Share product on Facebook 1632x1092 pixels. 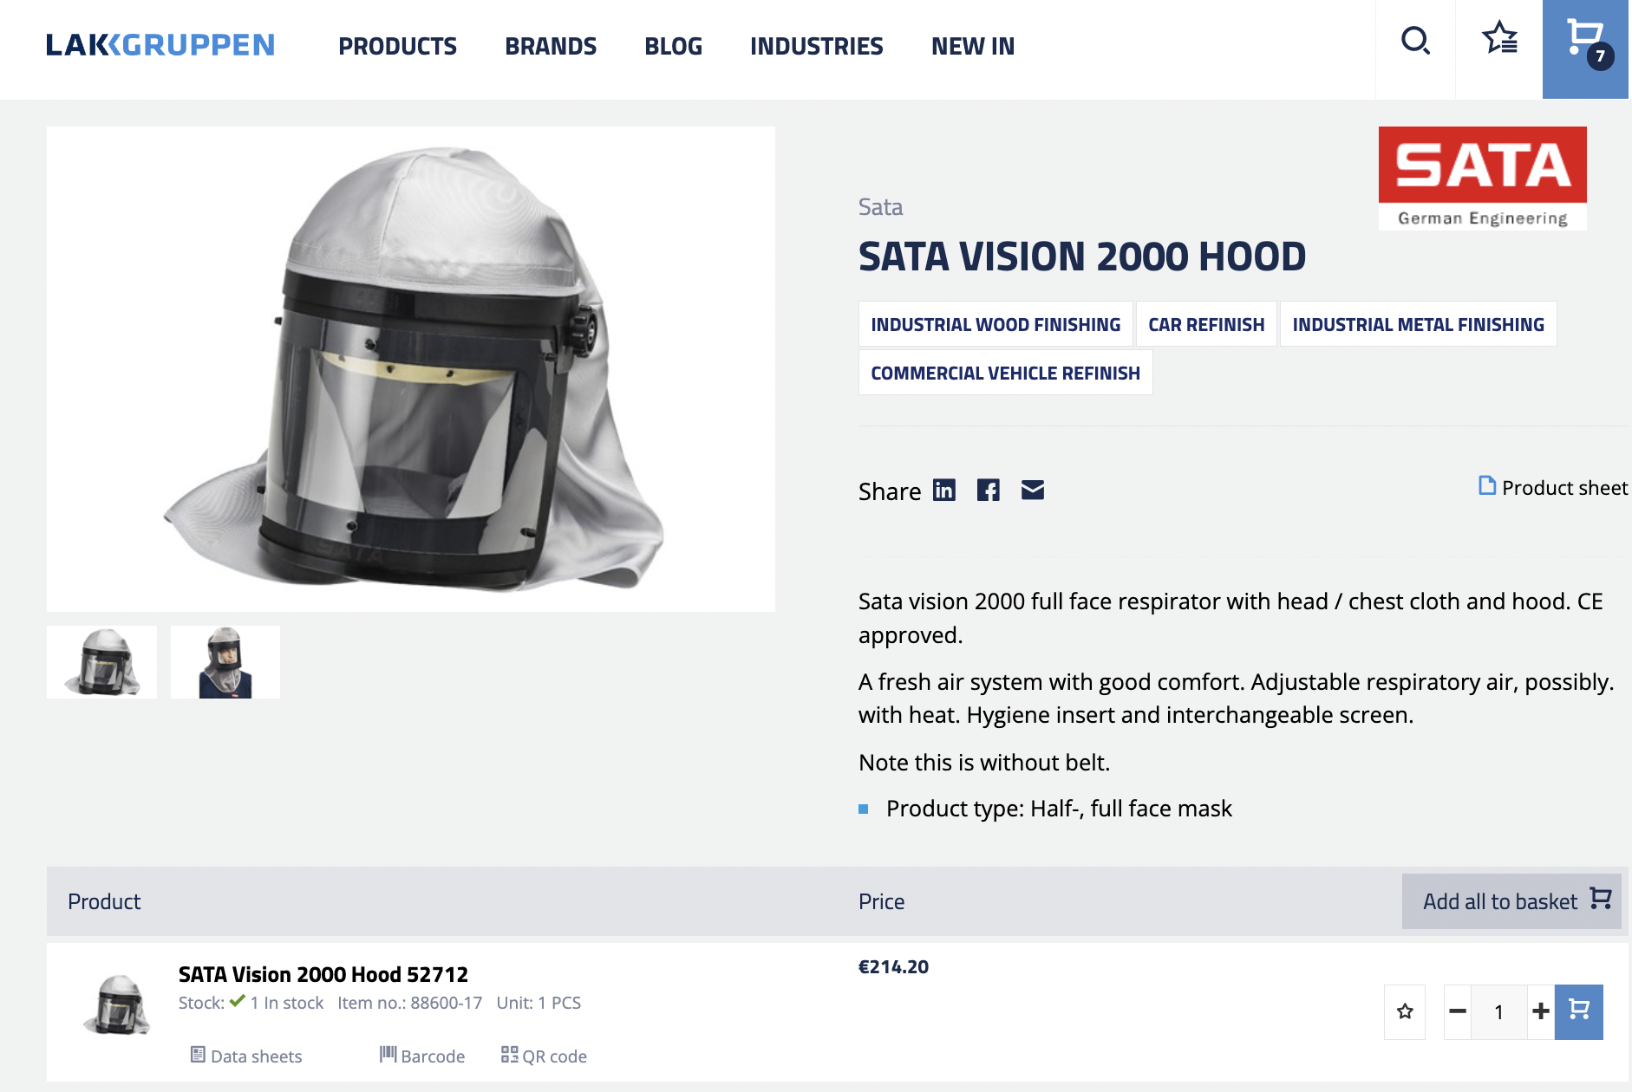[988, 491]
